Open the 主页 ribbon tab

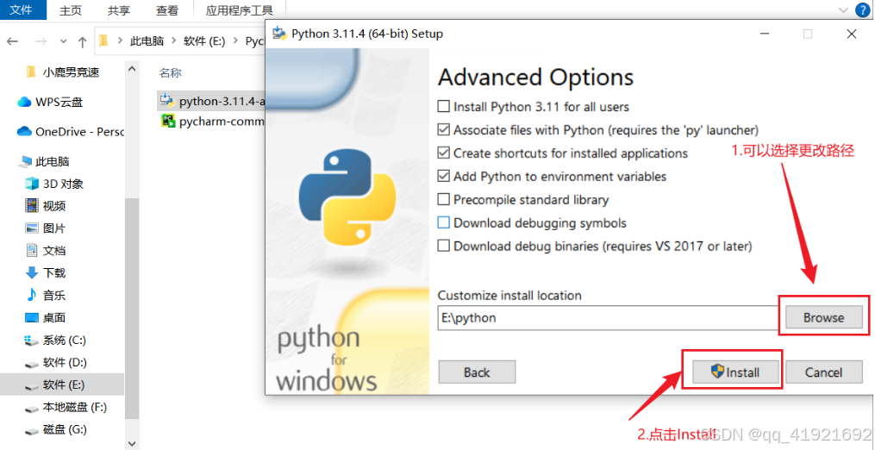click(x=72, y=10)
